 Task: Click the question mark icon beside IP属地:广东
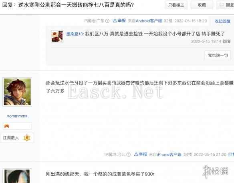[x=107, y=21]
